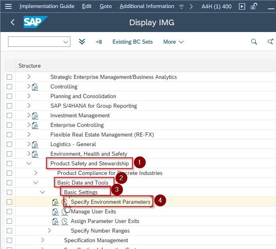276x249 pixels.
Task: Expand the Controlling node chevron
Action: pyautogui.click(x=29, y=86)
